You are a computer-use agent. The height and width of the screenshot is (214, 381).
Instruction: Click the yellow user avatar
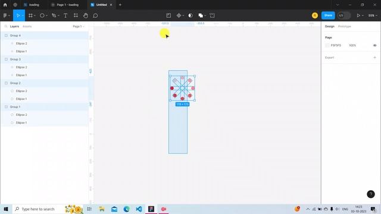[x=315, y=15]
